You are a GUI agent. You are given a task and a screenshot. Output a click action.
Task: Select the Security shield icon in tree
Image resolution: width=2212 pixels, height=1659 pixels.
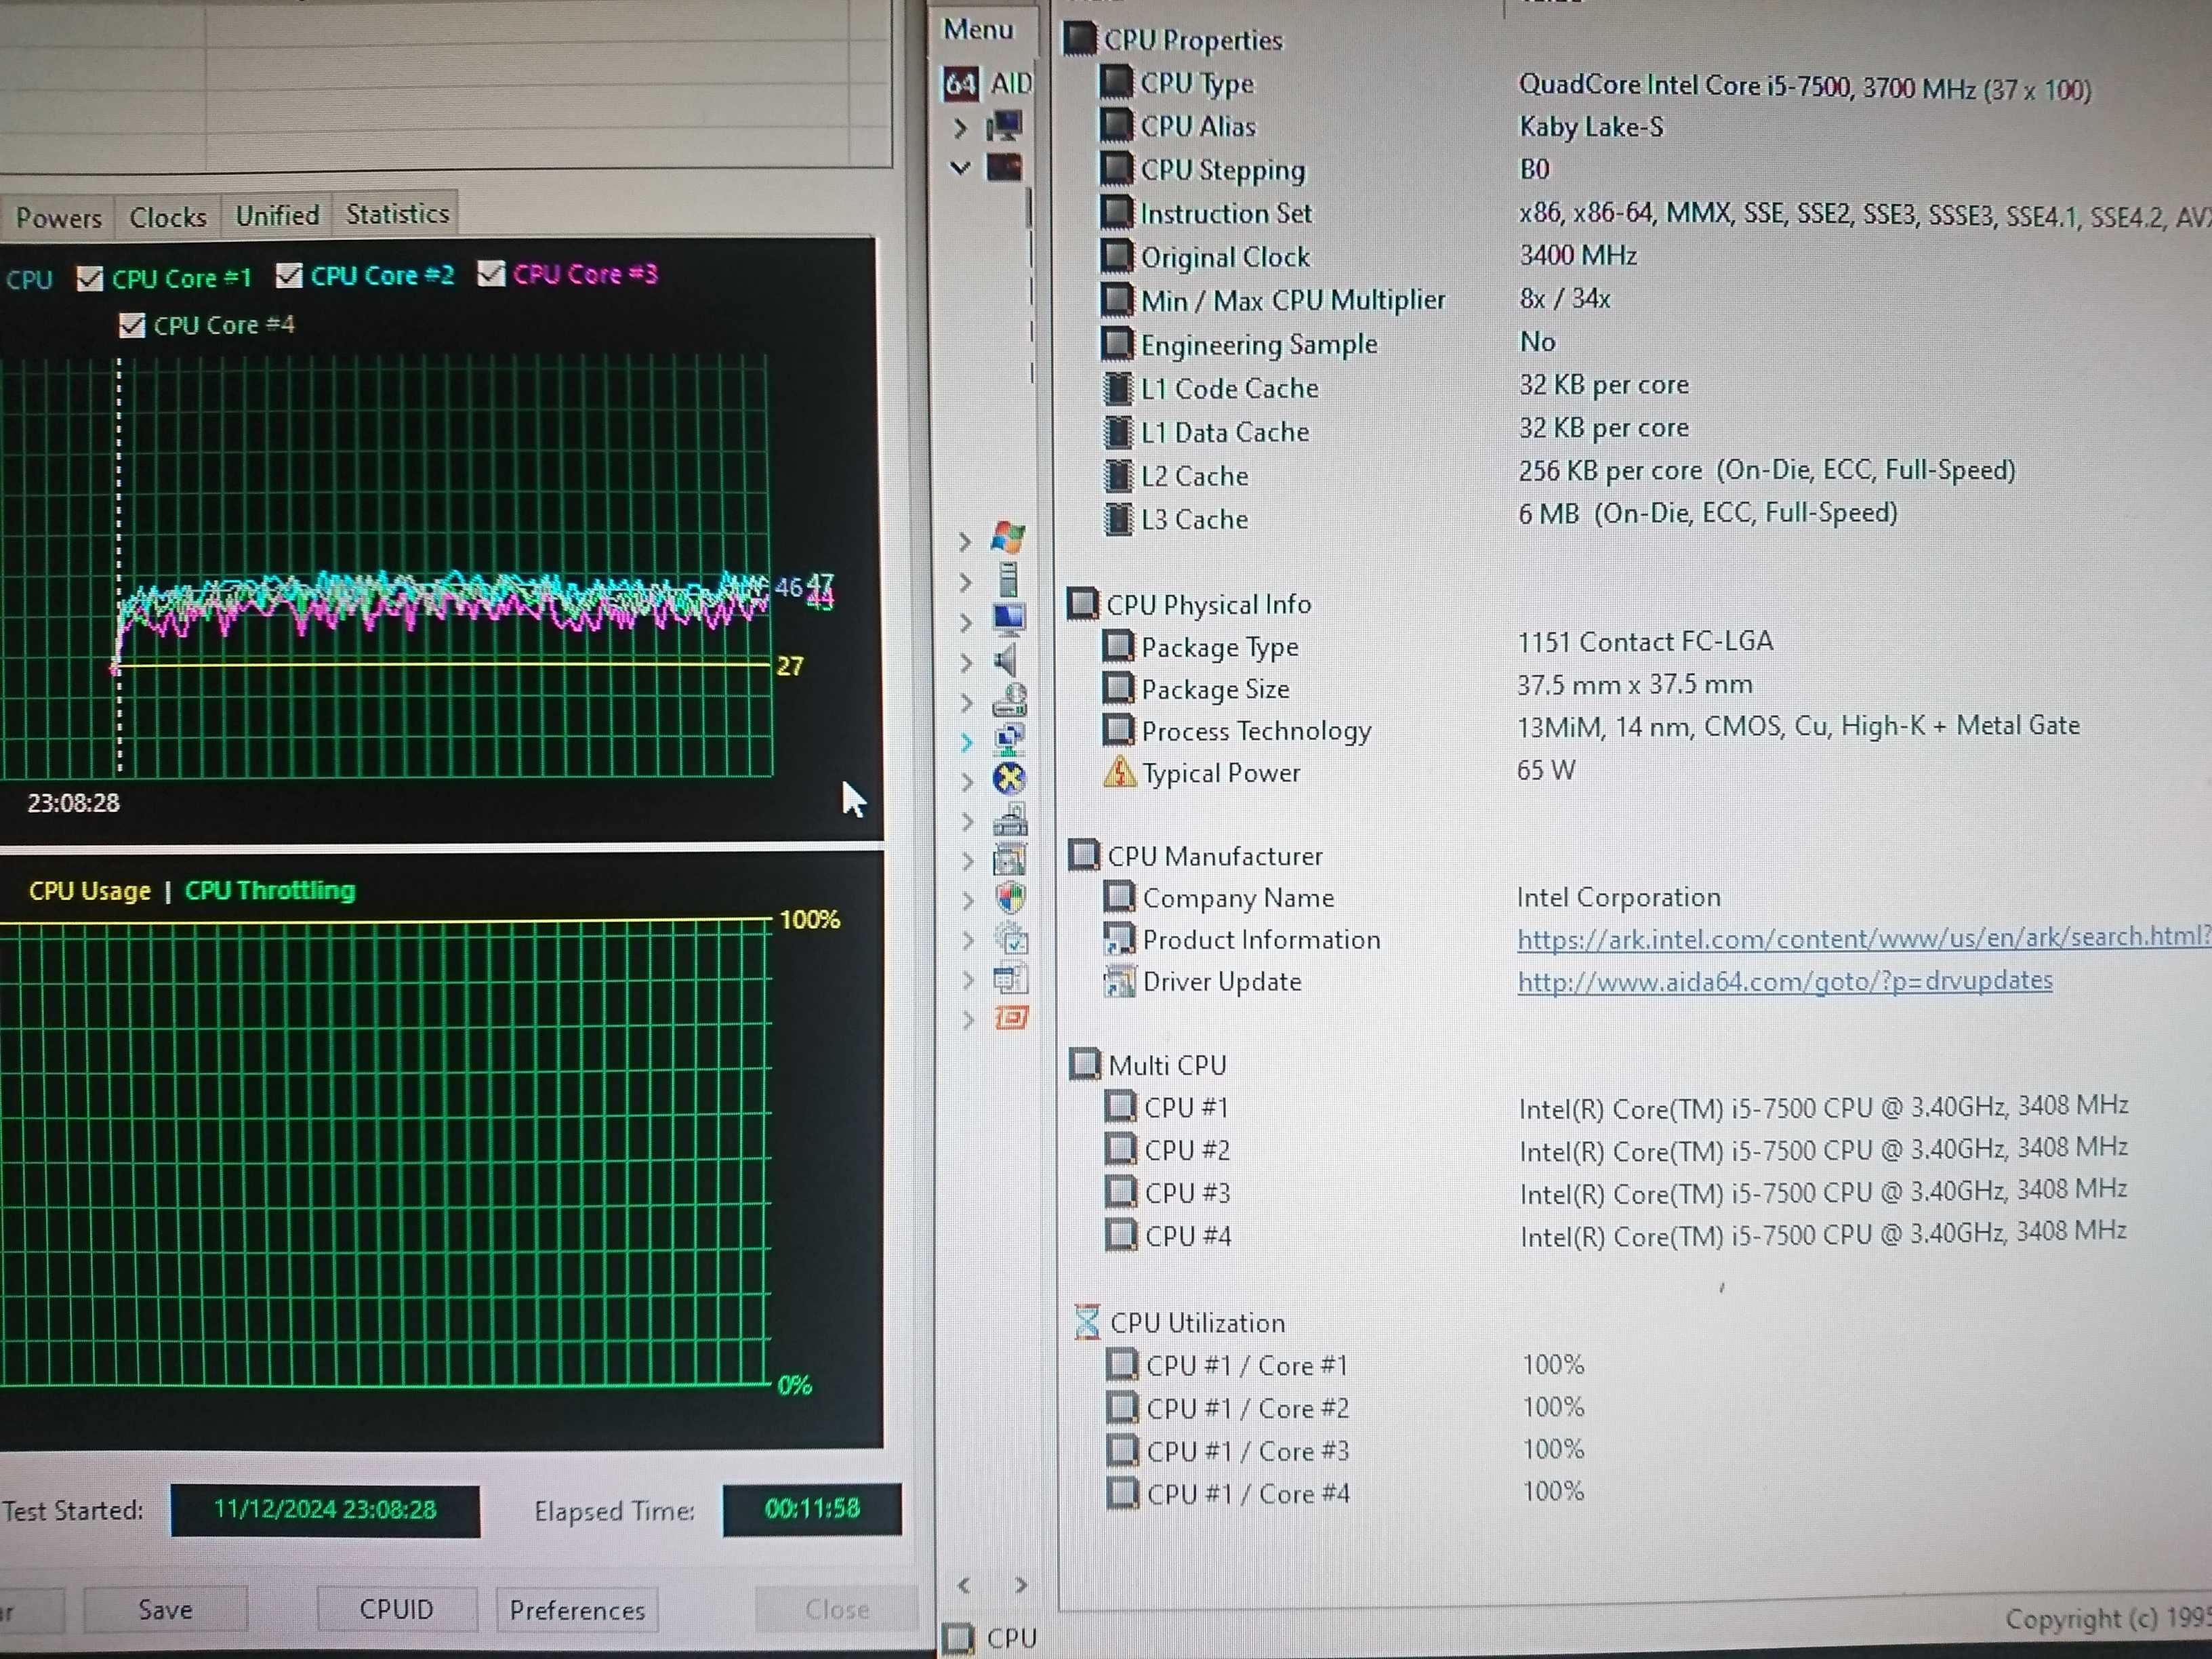pos(1011,898)
